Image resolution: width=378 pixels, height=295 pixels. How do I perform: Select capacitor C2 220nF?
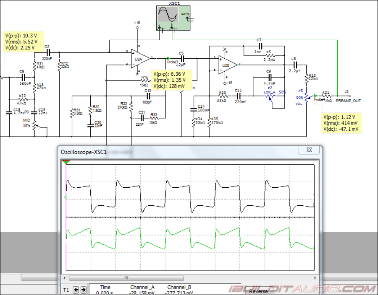pos(47,53)
